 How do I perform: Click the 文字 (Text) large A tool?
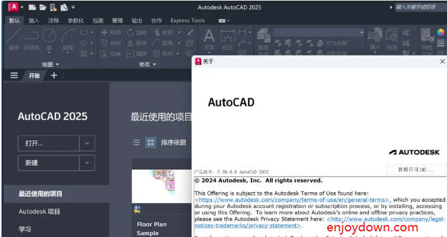[x=209, y=39]
